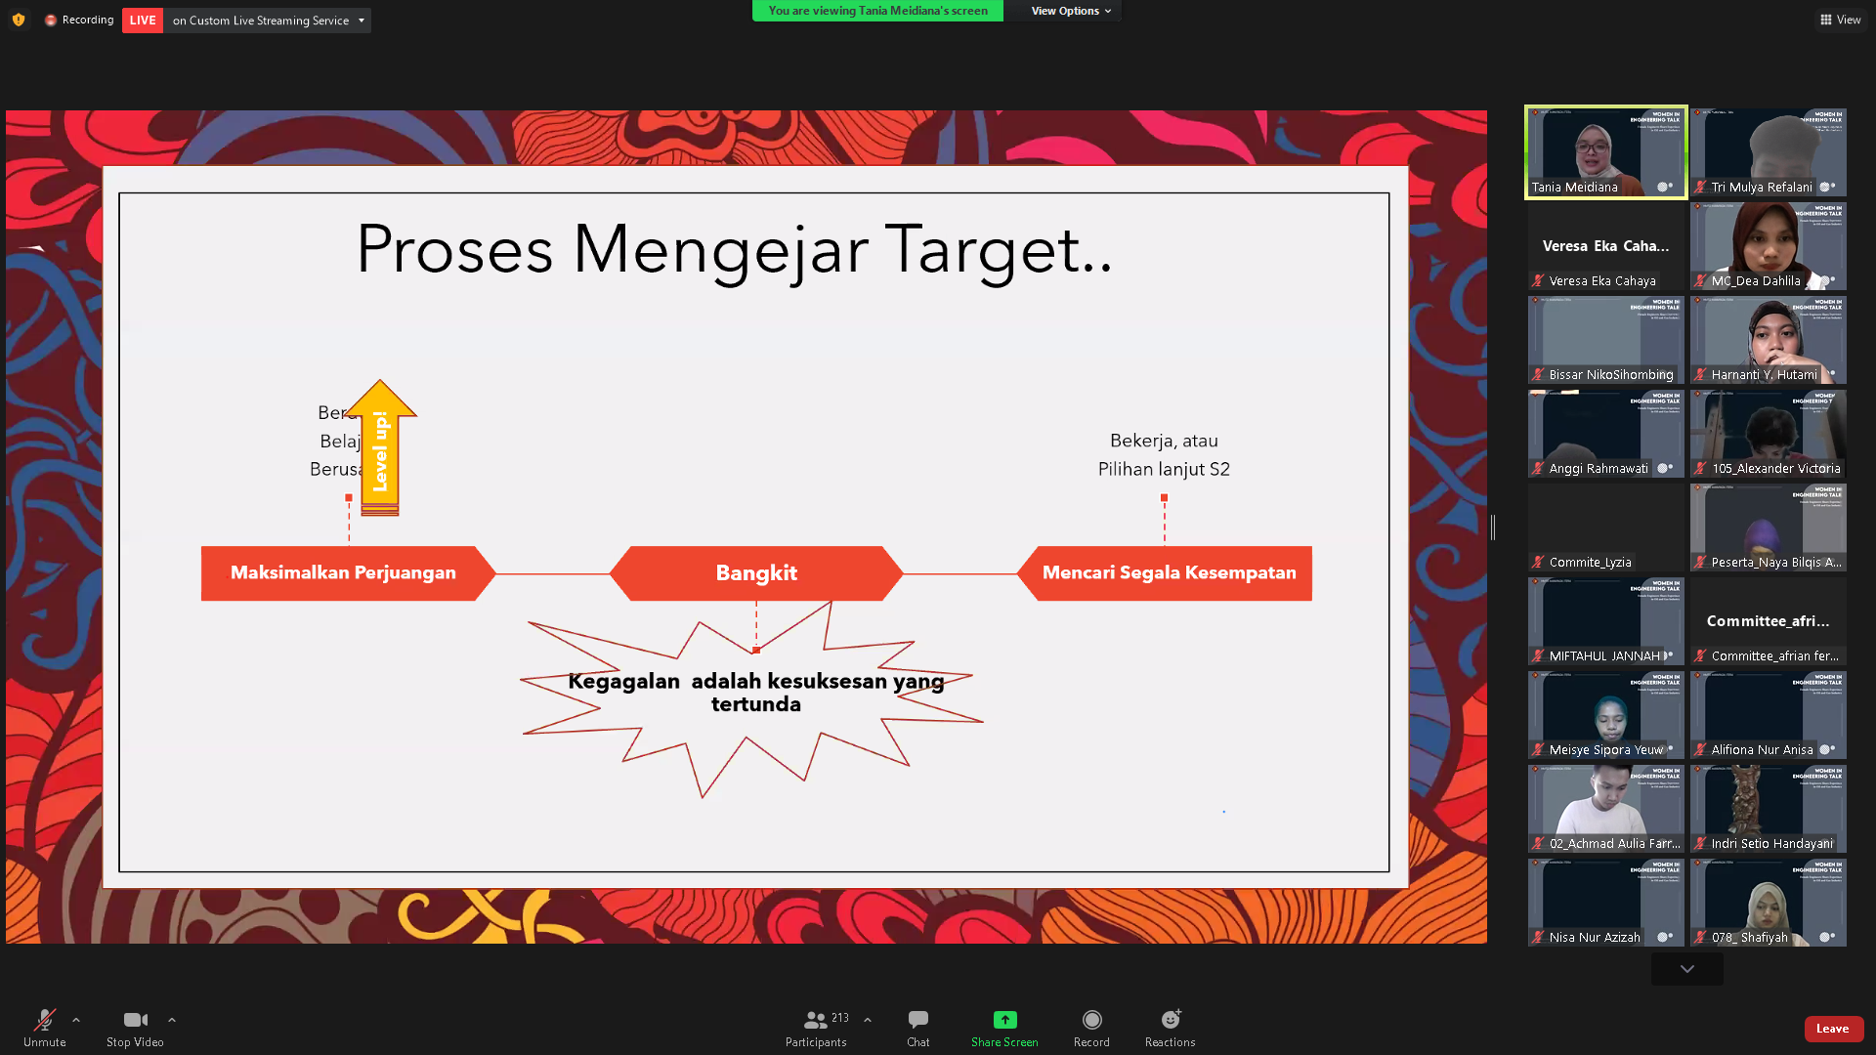
Task: Open the Participants panel icon
Action: [815, 1021]
